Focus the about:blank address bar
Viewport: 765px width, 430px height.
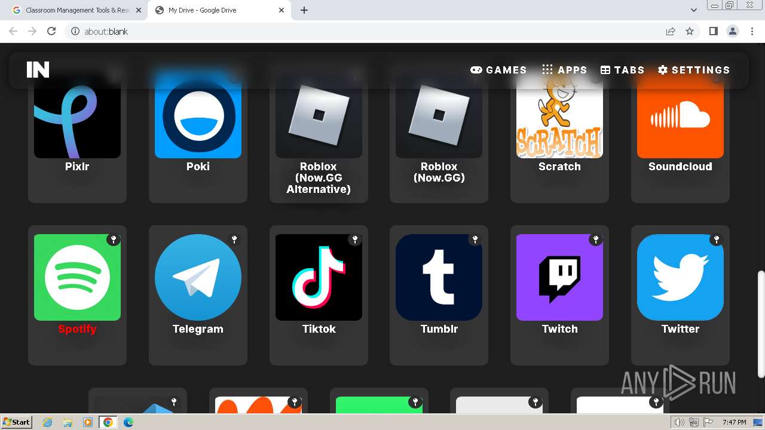tap(371, 31)
